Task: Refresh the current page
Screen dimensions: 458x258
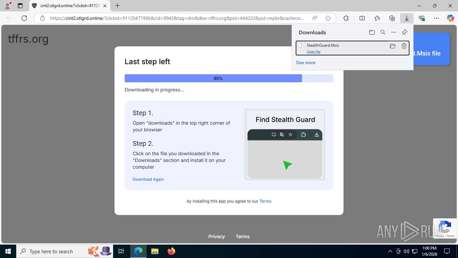Action: pos(24,18)
